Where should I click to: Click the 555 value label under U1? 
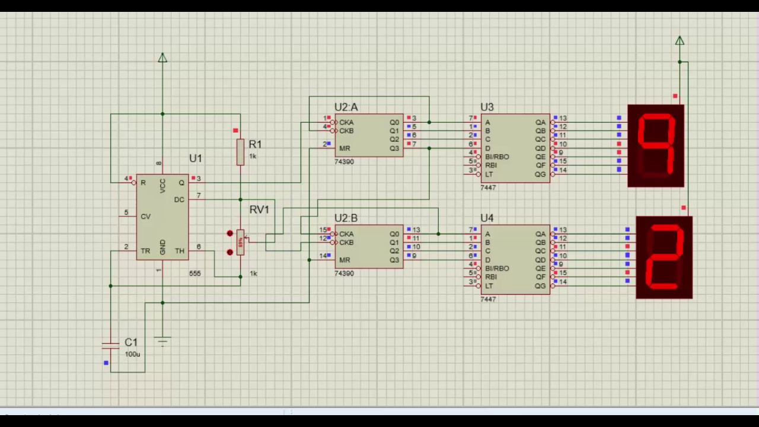click(x=195, y=273)
